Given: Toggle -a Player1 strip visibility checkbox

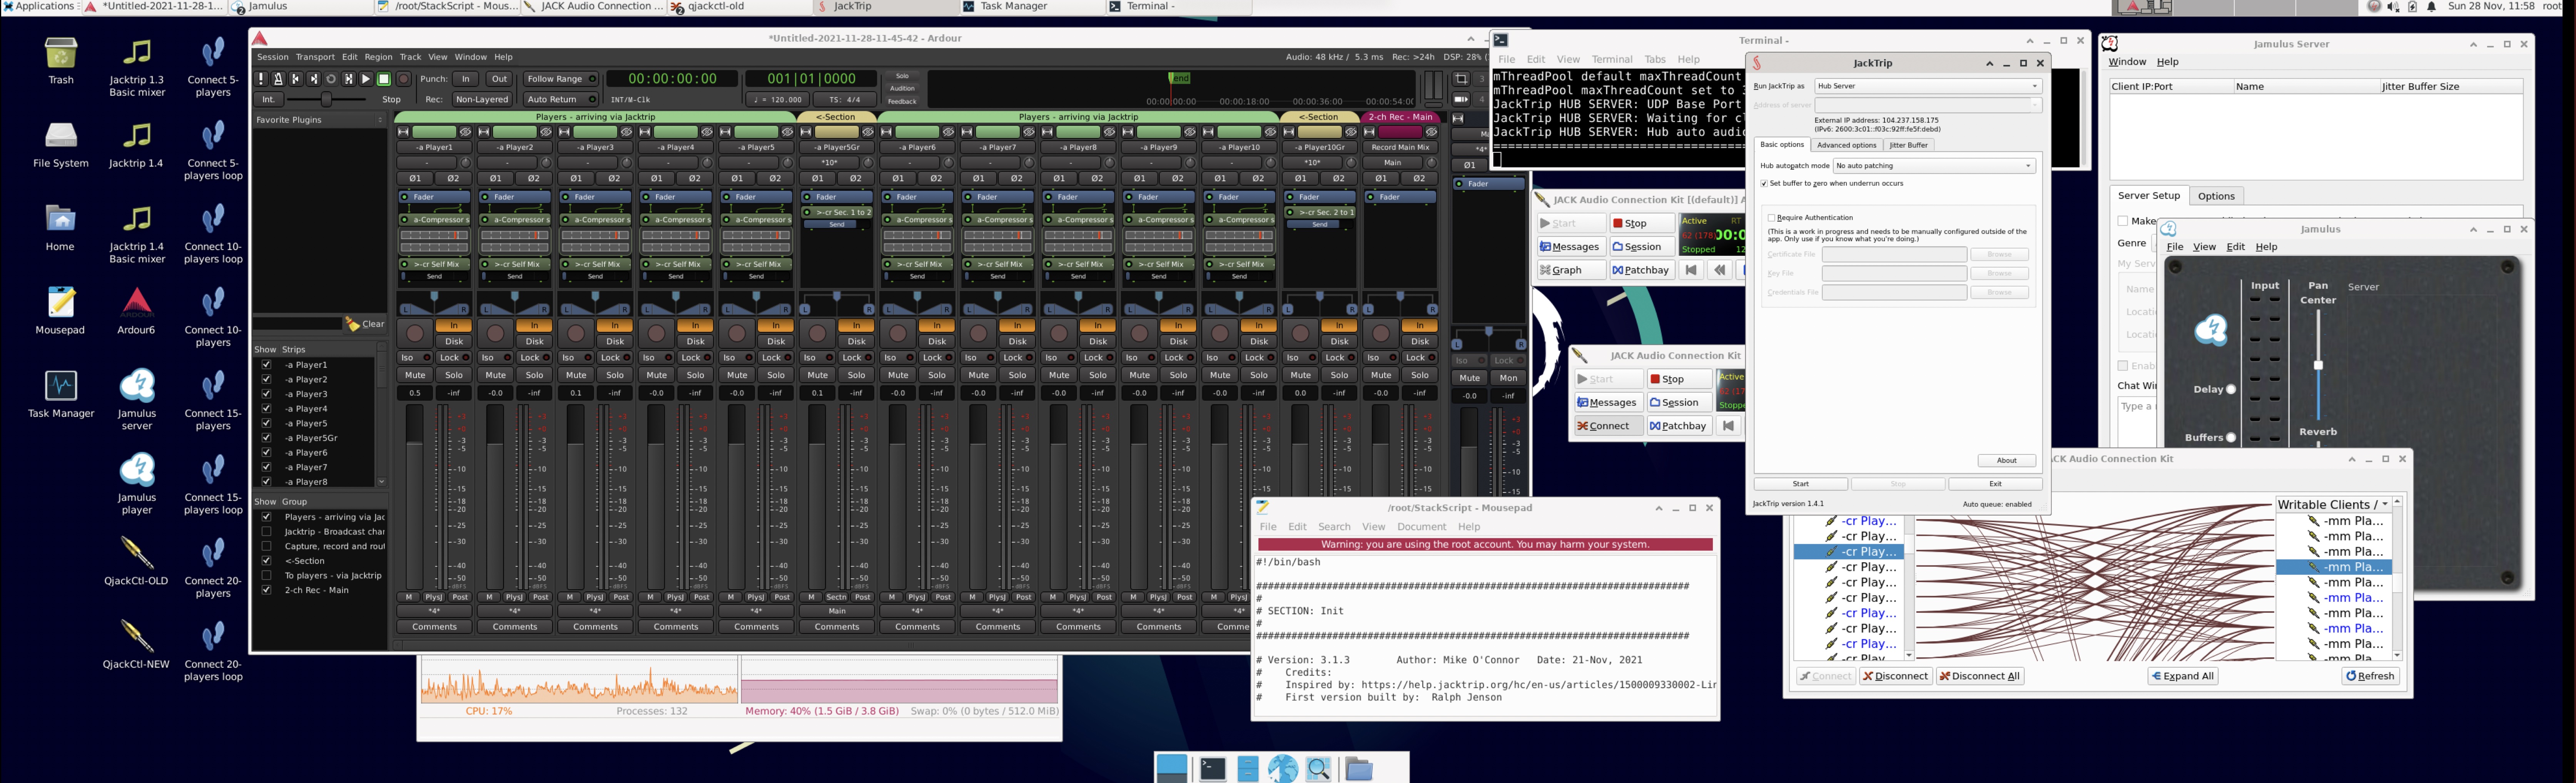Looking at the screenshot, I should (266, 365).
